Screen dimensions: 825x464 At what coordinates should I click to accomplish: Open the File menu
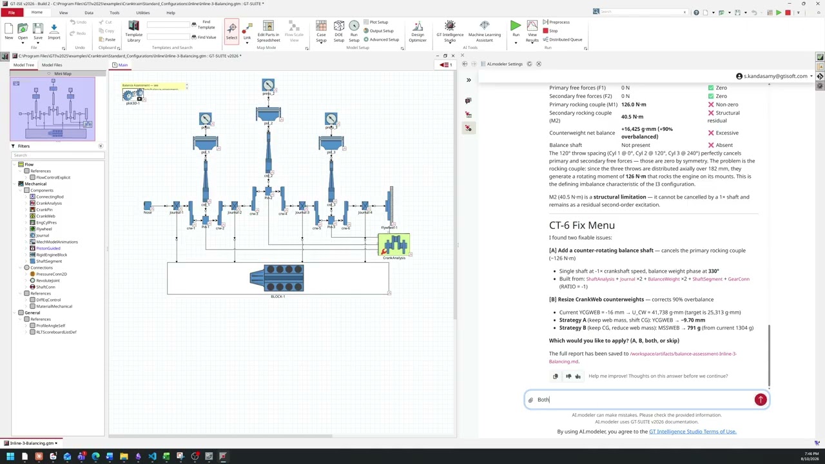12,12
